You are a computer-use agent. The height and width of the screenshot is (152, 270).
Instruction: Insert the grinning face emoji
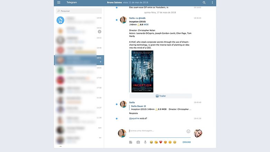pyautogui.click(x=175, y=142)
